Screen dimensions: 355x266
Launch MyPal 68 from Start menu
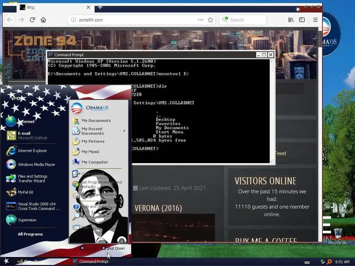tap(20, 192)
